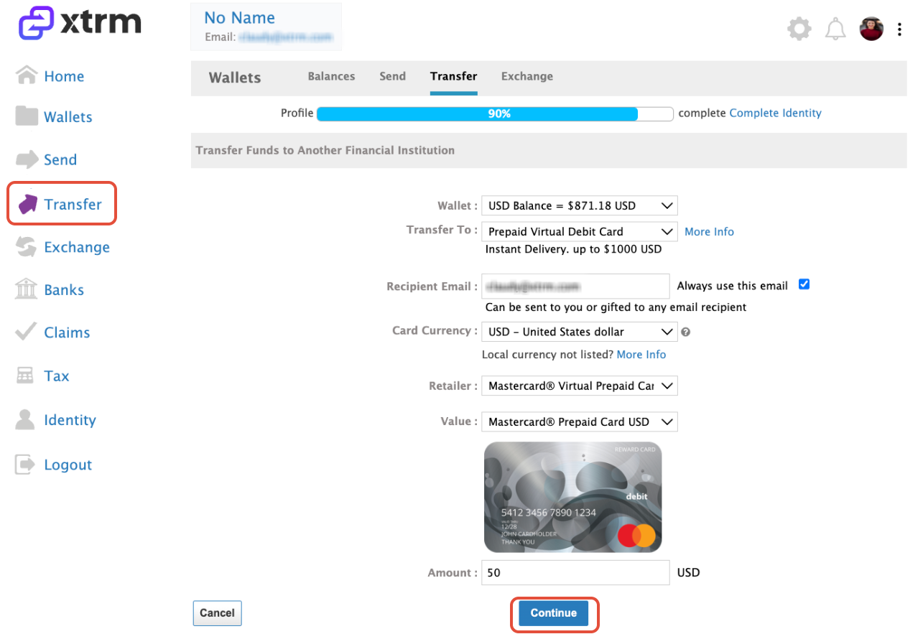
Task: Click the Exchange arrows icon in sidebar
Action: point(27,246)
